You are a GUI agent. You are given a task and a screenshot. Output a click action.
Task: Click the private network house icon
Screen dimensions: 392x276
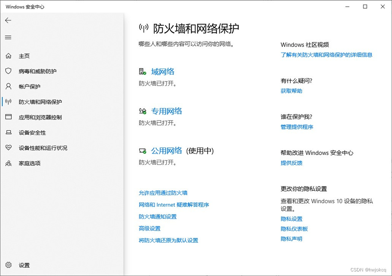[143, 111]
